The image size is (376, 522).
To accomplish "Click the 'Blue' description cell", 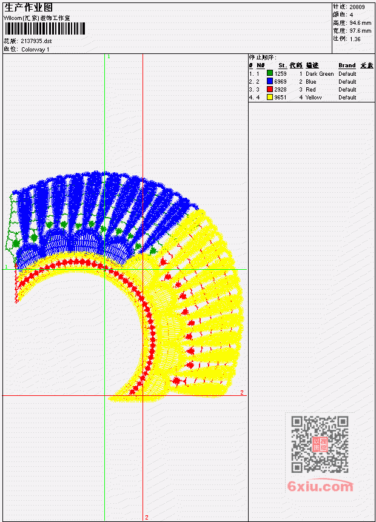I will pyautogui.click(x=311, y=82).
